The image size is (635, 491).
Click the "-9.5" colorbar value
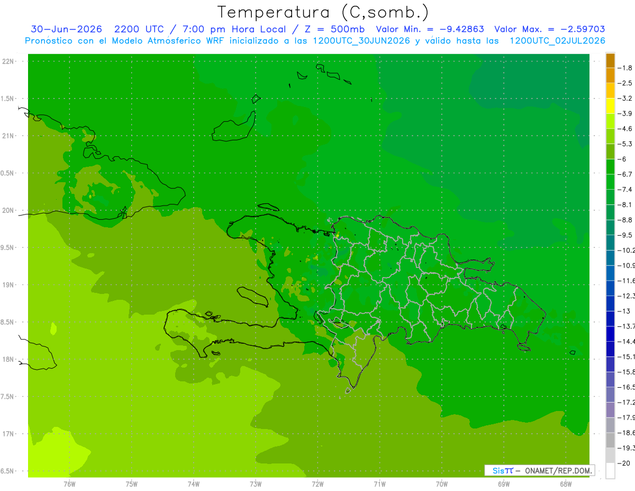tap(626, 235)
